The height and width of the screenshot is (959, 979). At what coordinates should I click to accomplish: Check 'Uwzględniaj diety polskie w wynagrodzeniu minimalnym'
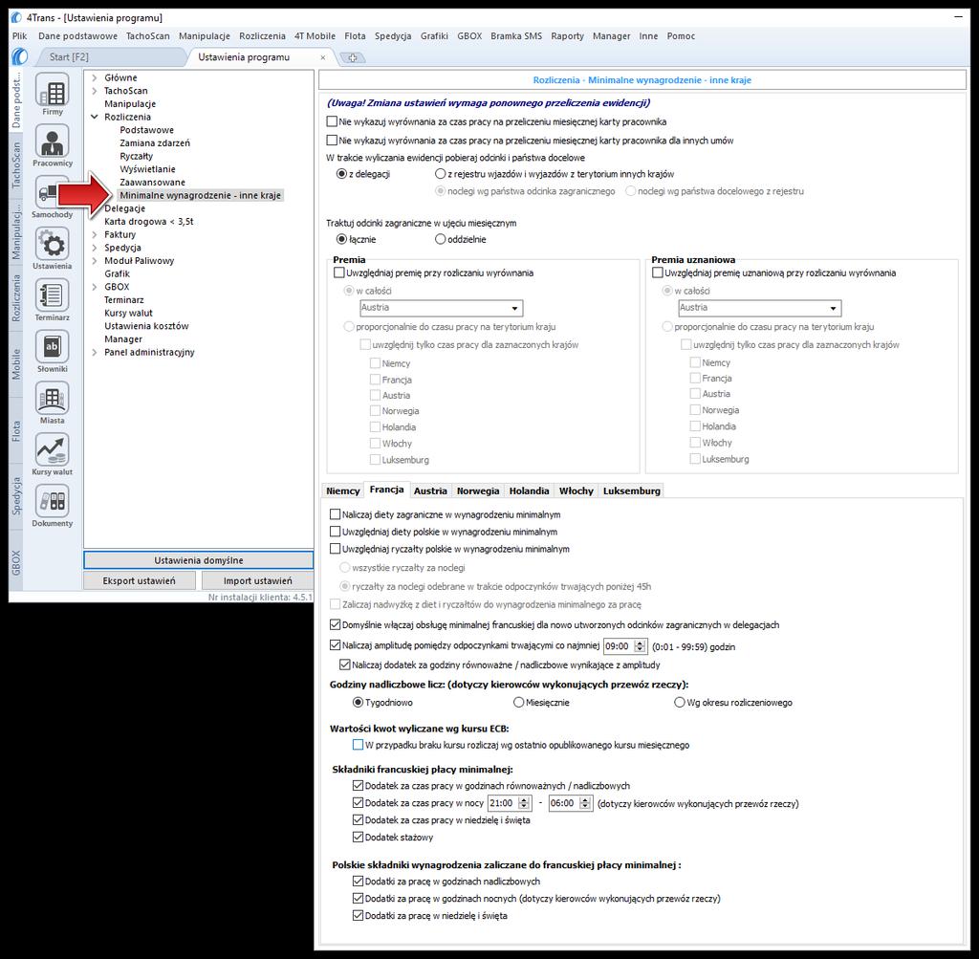pyautogui.click(x=336, y=532)
